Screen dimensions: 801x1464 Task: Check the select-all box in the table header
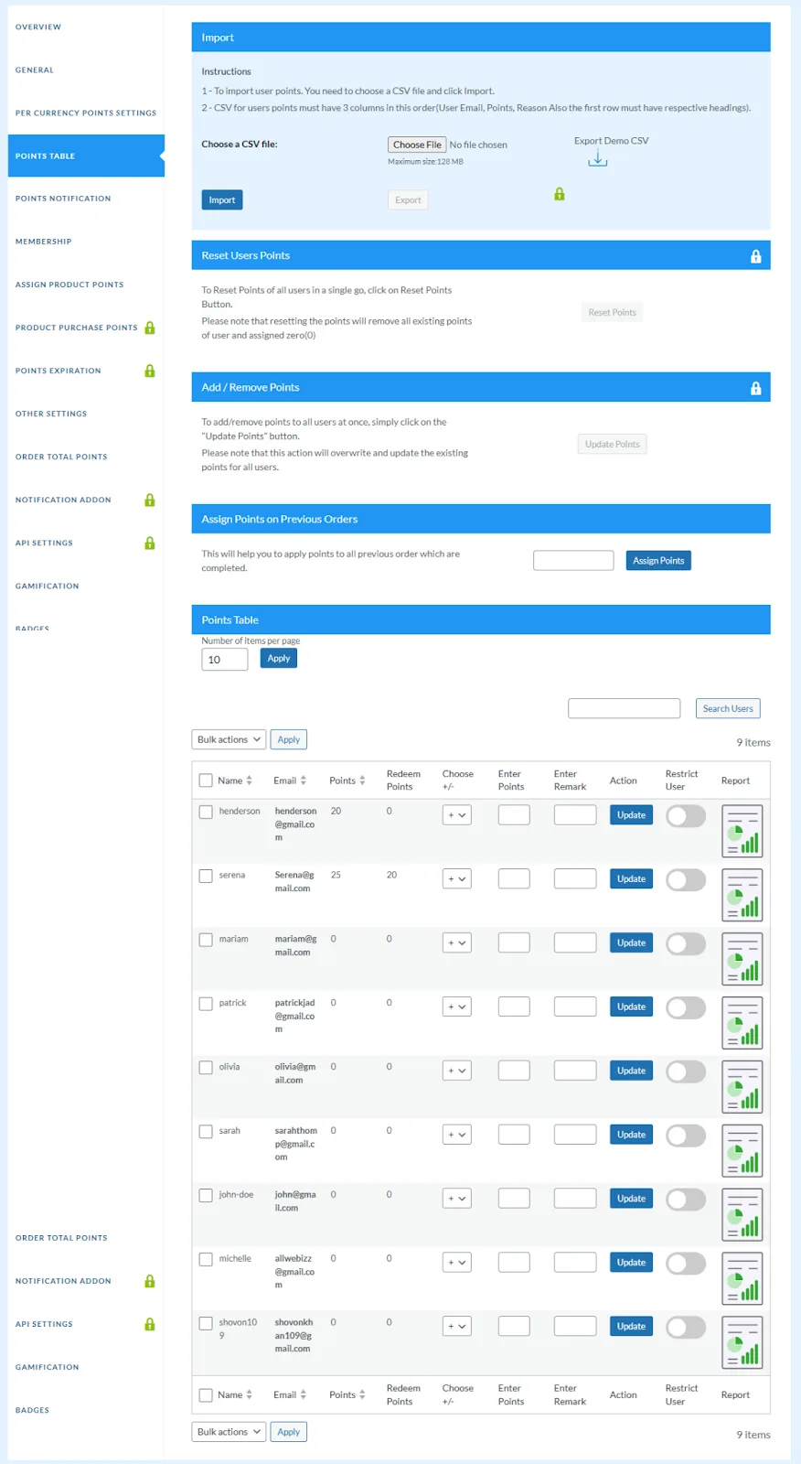coord(206,780)
